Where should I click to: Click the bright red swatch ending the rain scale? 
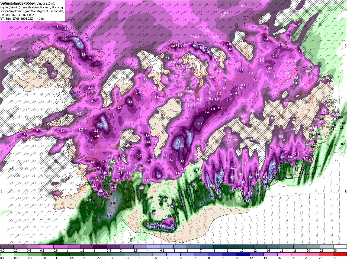pos(340,254)
